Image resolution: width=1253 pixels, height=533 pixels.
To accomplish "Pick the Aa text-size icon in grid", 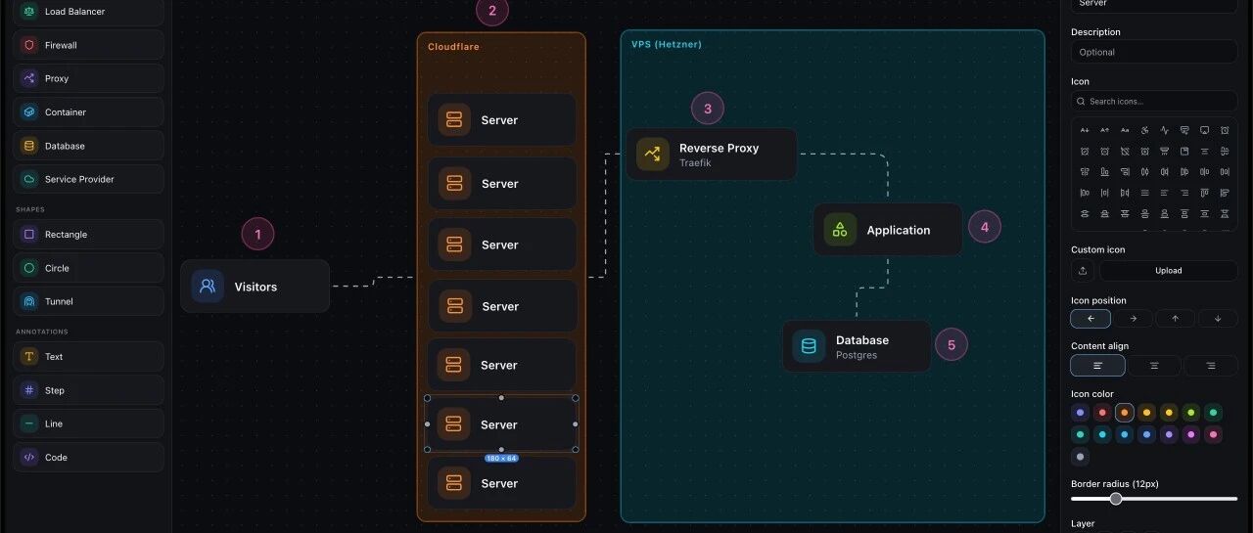I will coord(1125,130).
